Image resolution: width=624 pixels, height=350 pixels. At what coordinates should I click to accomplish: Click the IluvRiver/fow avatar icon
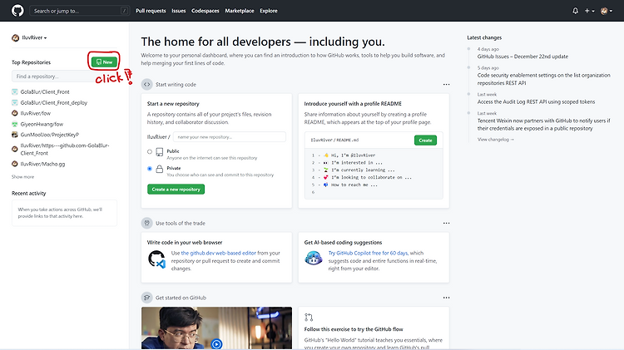15,113
